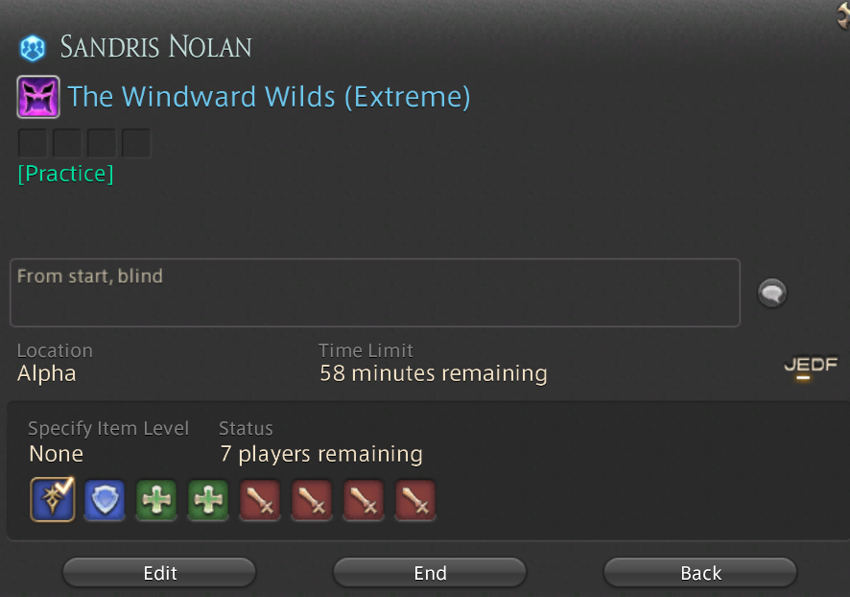This screenshot has width=850, height=597.
Task: Select the first red DPS sword slot
Action: coord(260,500)
